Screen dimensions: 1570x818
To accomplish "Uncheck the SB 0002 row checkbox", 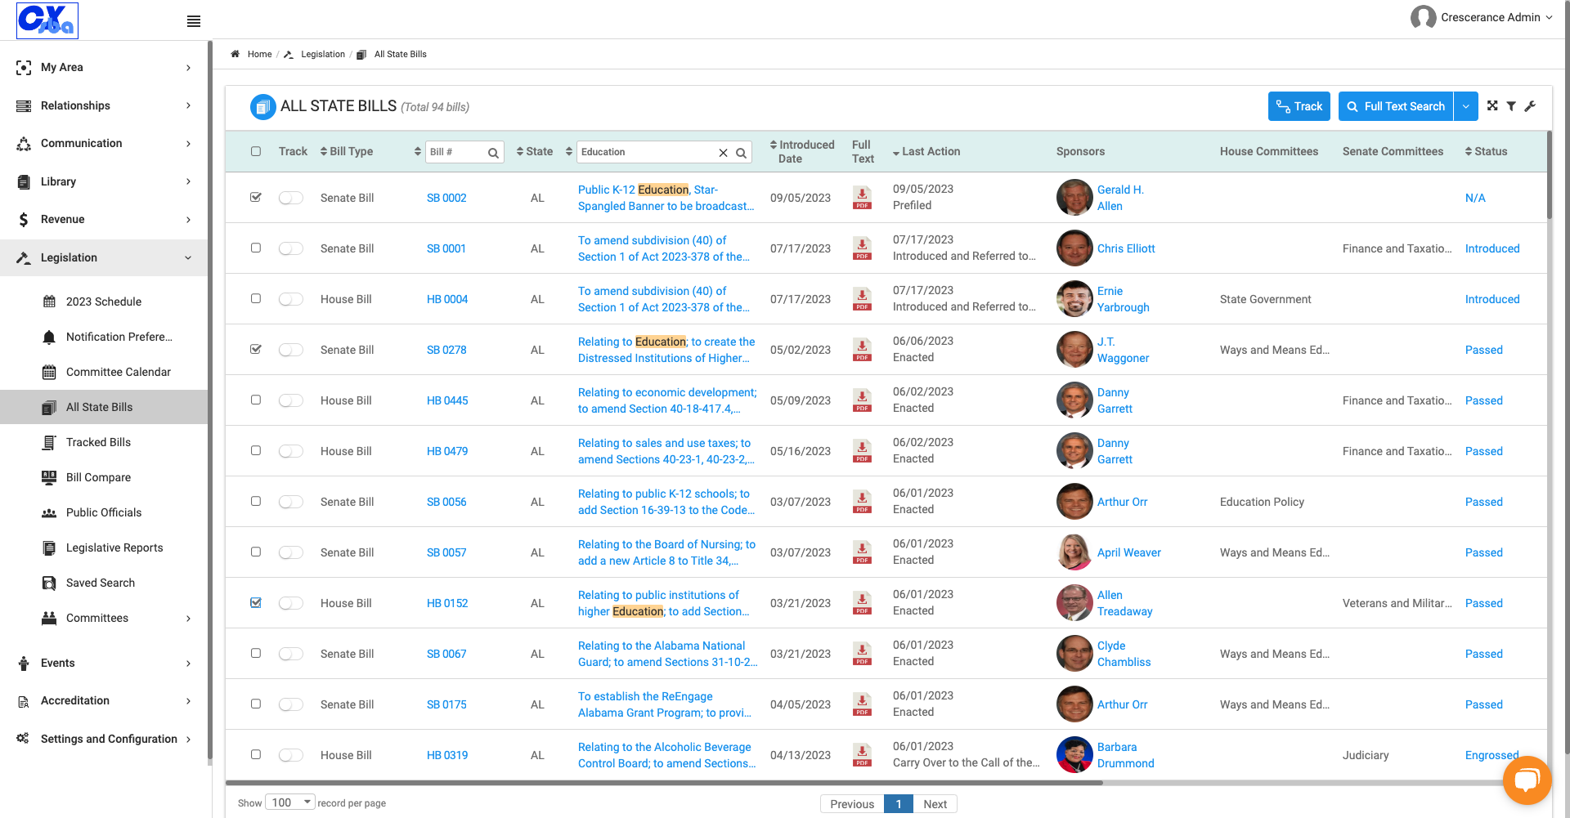I will click(x=256, y=197).
